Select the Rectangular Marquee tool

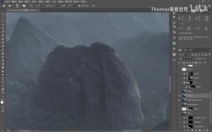click(x=3, y=18)
